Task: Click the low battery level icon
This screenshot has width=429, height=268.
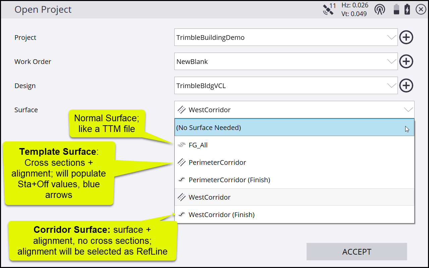Action: point(396,9)
